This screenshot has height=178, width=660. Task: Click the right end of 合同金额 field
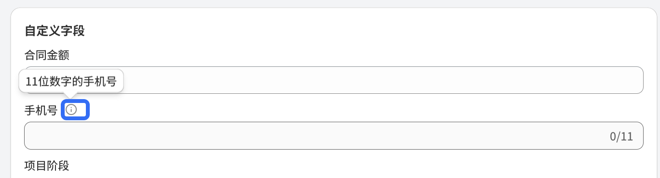click(x=632, y=80)
